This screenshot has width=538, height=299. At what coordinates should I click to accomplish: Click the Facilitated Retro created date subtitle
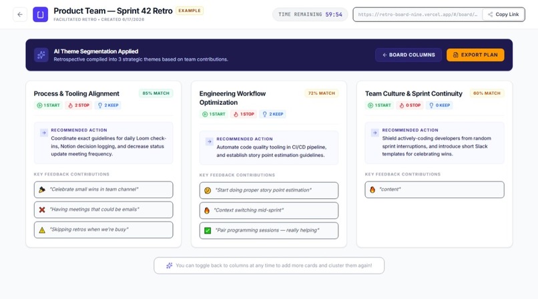tap(99, 19)
